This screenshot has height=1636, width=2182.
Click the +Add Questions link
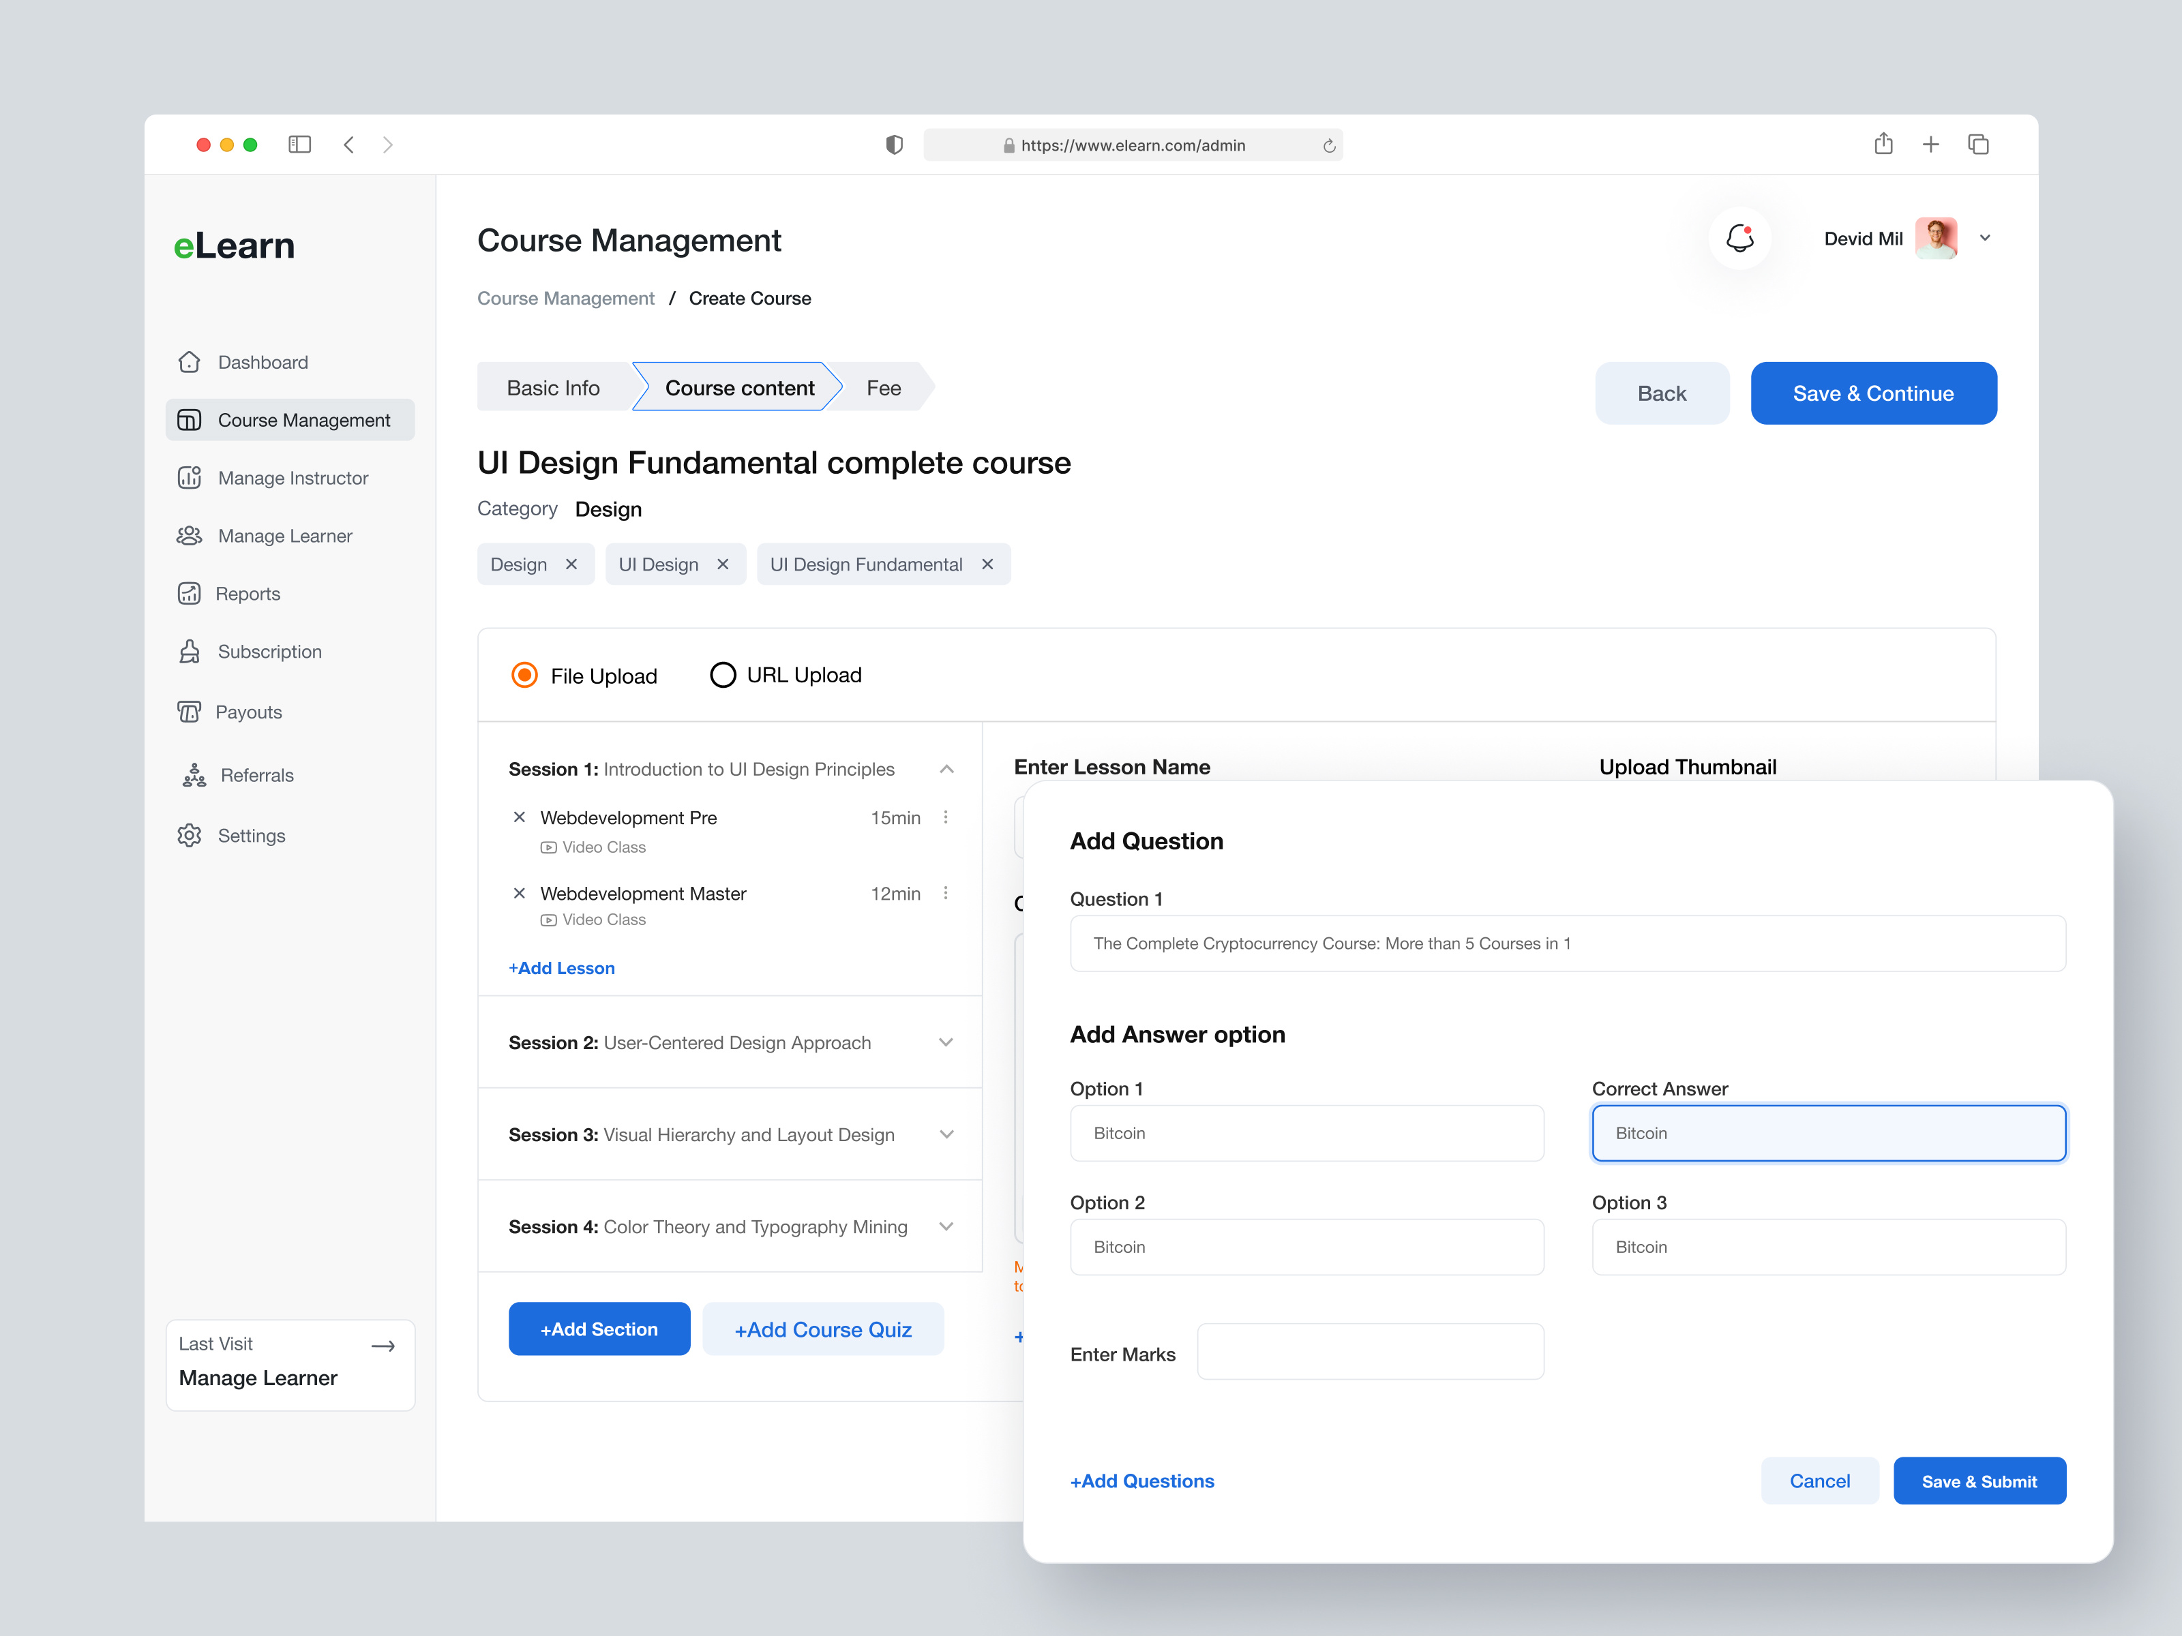click(x=1141, y=1480)
